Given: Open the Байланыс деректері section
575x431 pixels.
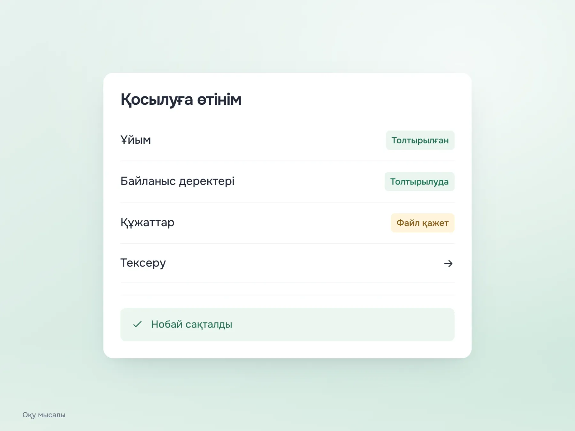Looking at the screenshot, I should pyautogui.click(x=287, y=182).
